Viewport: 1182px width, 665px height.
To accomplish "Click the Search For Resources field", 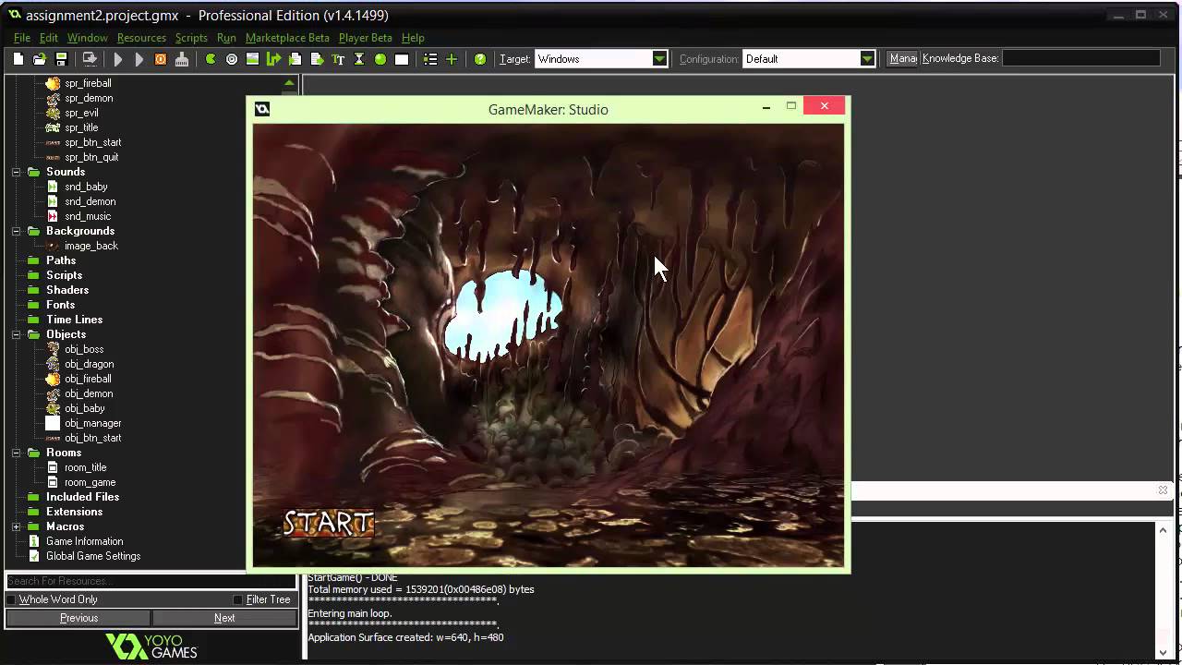I will 151,581.
